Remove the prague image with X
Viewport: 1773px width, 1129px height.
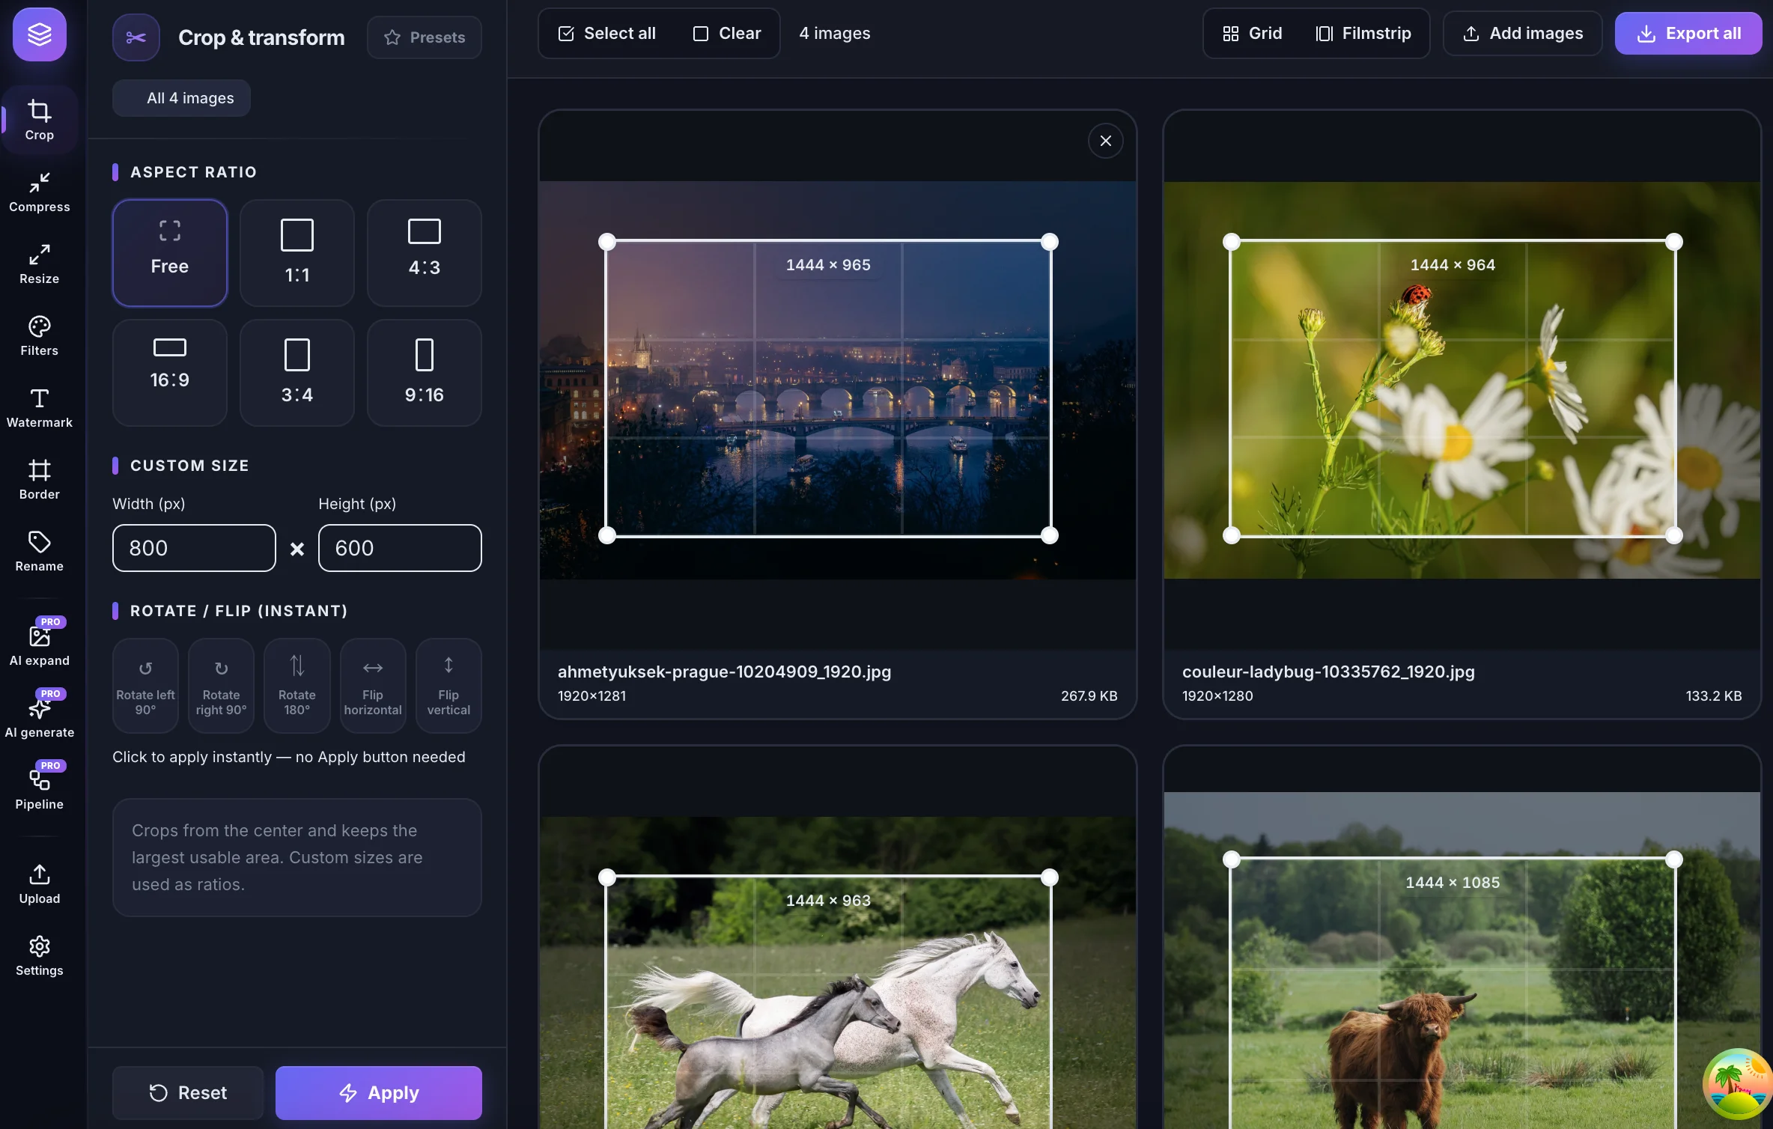coord(1105,141)
